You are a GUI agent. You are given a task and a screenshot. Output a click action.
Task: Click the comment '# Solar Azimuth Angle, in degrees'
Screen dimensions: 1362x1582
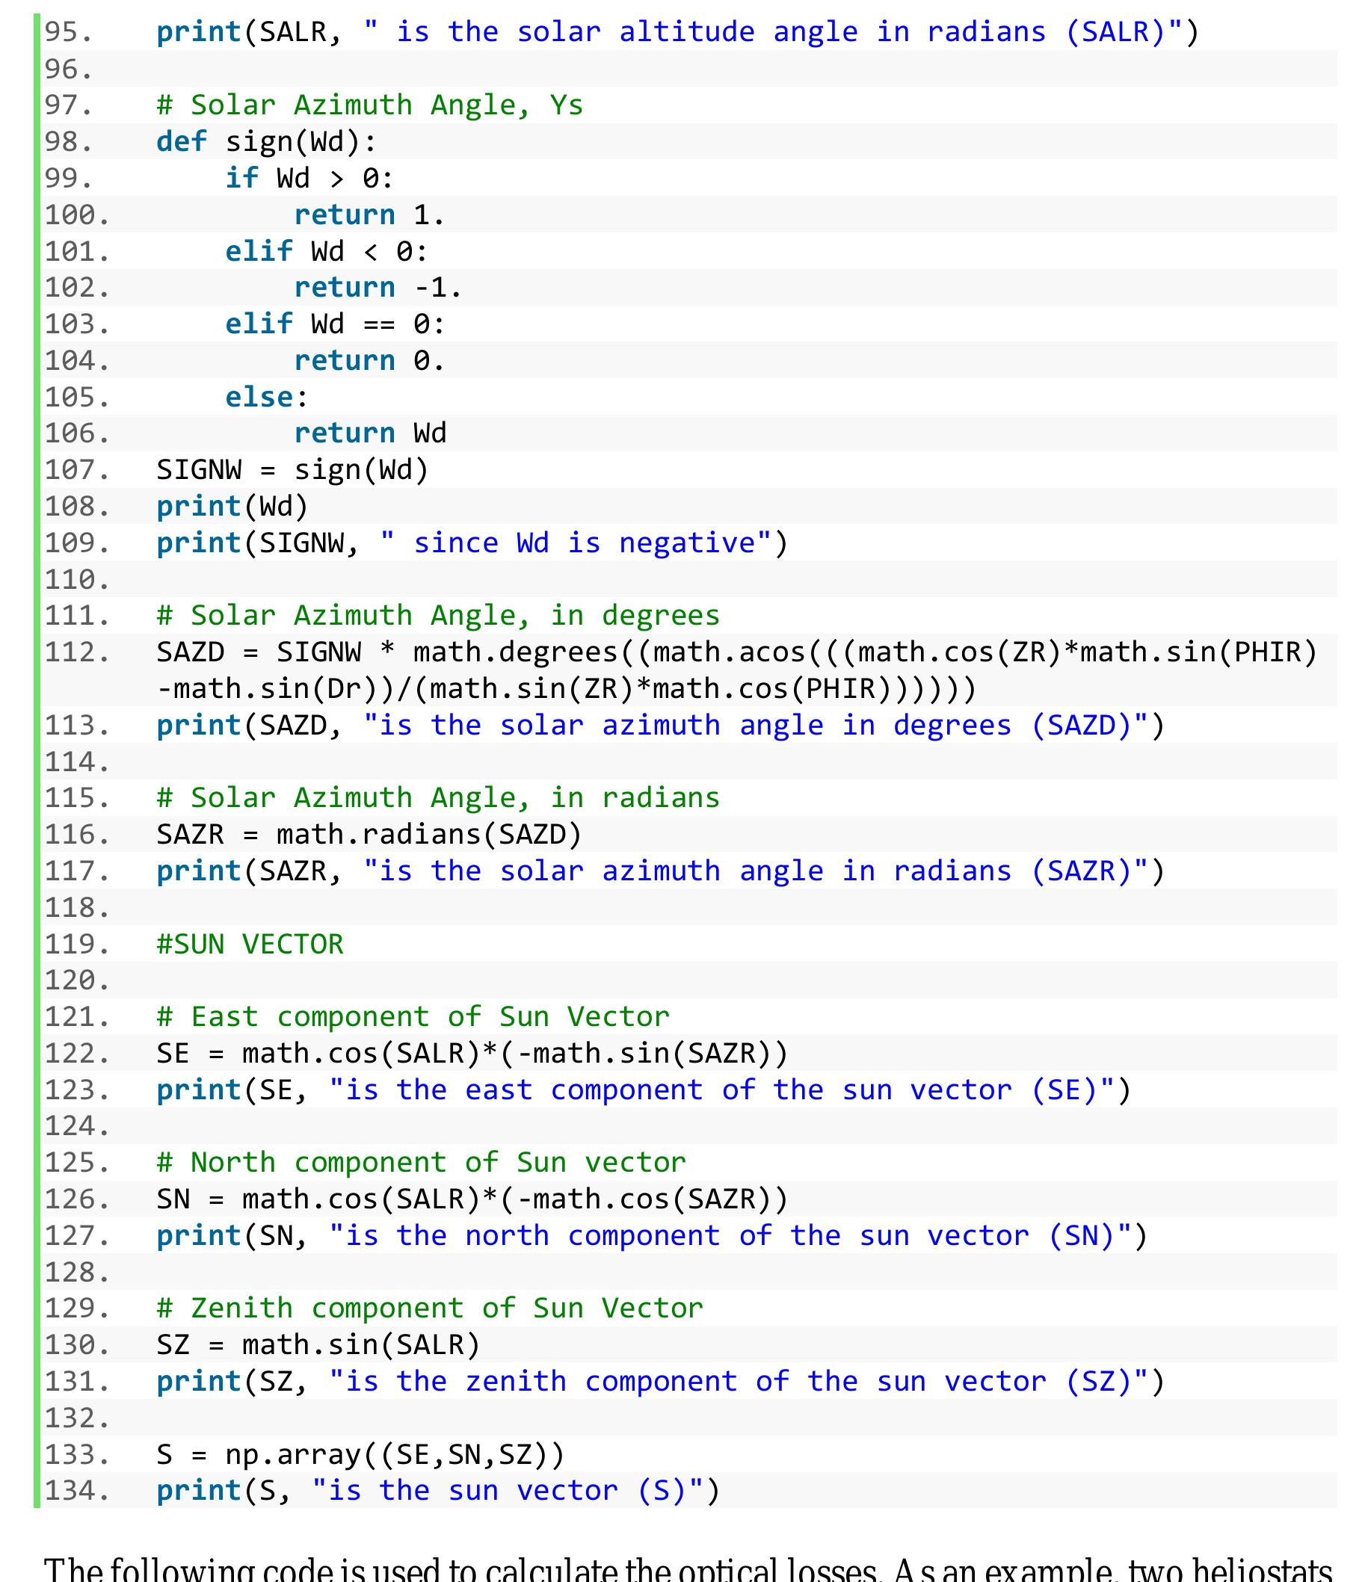click(438, 617)
